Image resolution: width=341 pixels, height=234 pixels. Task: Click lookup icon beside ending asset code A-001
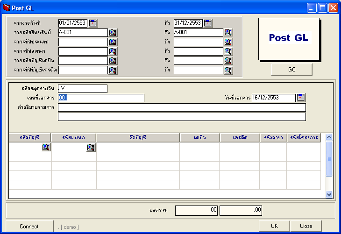(x=228, y=33)
